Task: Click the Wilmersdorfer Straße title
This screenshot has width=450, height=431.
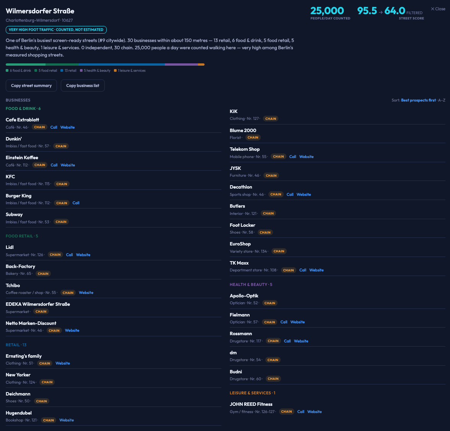Action: coord(40,11)
